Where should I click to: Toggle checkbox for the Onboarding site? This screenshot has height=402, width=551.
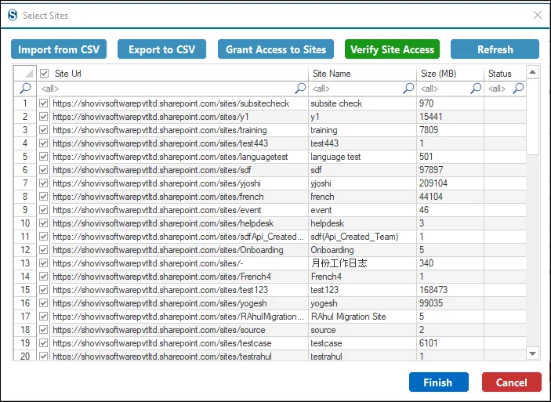(43, 250)
